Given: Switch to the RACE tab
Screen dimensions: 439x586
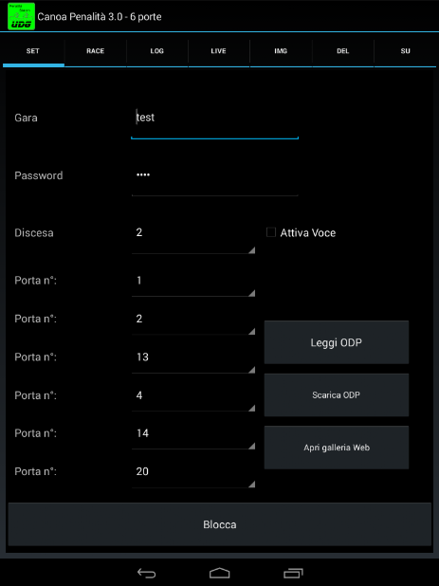Looking at the screenshot, I should pos(95,51).
